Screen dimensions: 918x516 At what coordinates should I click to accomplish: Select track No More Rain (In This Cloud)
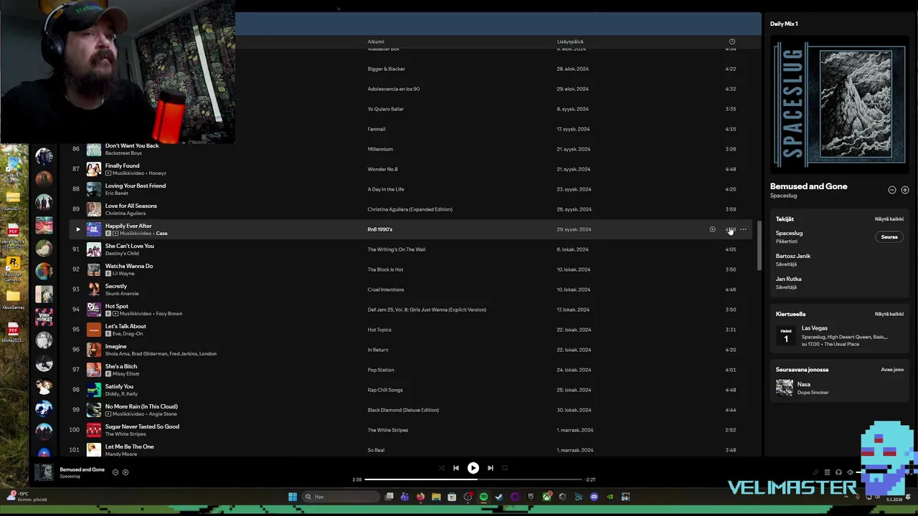point(141,406)
